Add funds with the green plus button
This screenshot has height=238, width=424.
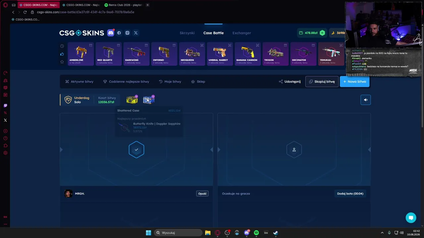(322, 33)
